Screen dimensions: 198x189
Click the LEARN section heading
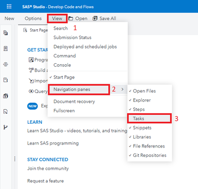click(x=35, y=122)
